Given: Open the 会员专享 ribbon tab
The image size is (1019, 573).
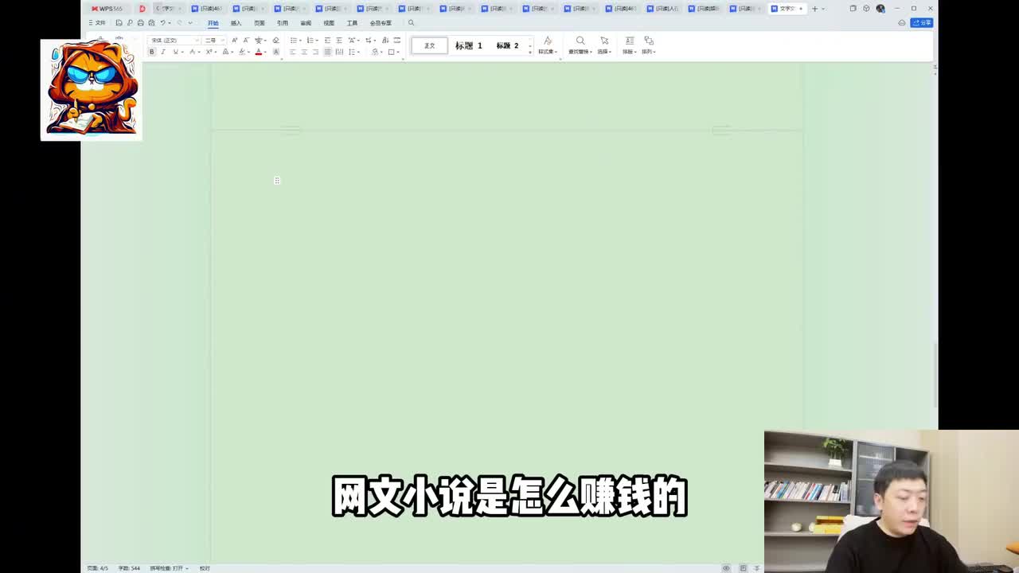Looking at the screenshot, I should 381,23.
